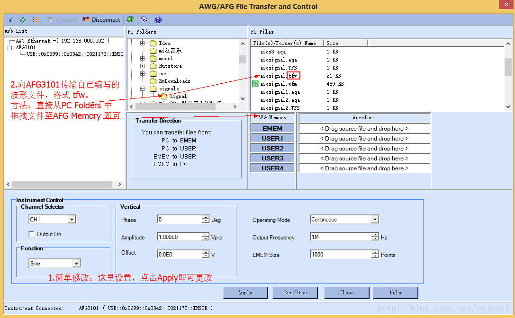Select file aicsignal2.eqa

tap(280, 100)
